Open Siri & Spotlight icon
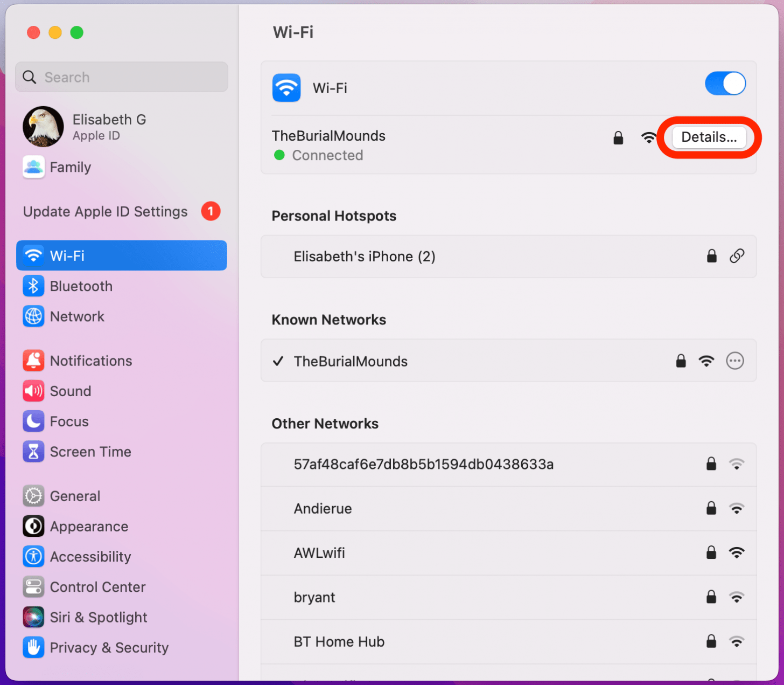 33,617
